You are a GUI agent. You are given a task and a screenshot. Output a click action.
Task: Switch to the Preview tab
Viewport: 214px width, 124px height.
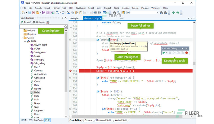(x=88, y=120)
